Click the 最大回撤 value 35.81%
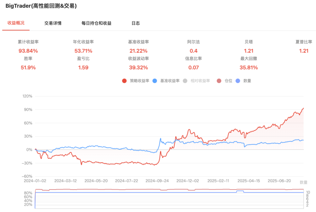316x212 pixels. [249, 67]
